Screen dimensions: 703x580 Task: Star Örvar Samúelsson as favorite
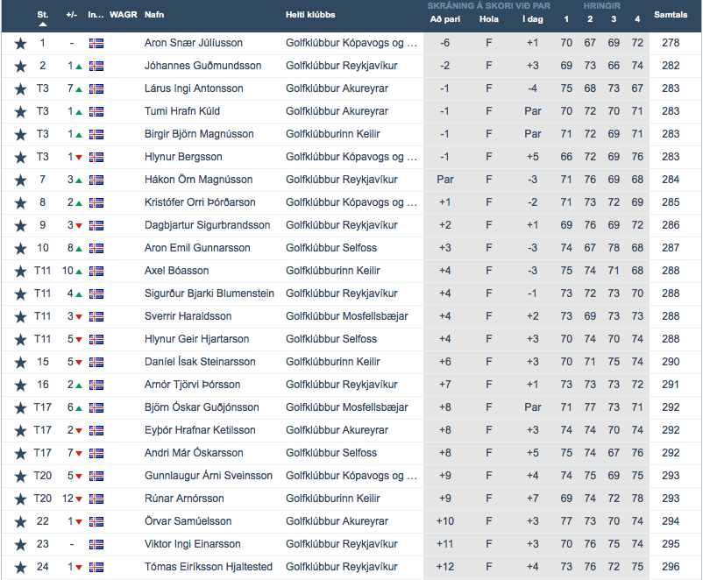(x=20, y=521)
